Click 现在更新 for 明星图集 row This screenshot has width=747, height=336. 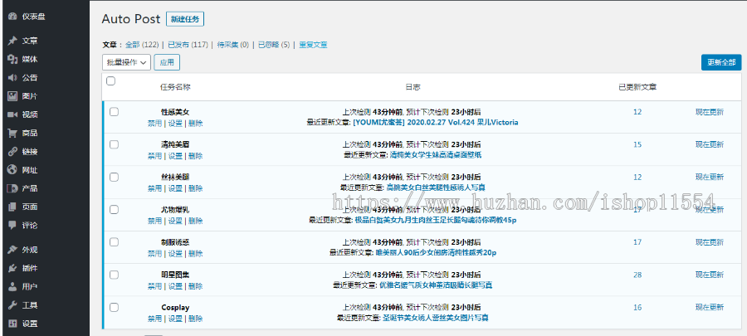[x=710, y=275]
